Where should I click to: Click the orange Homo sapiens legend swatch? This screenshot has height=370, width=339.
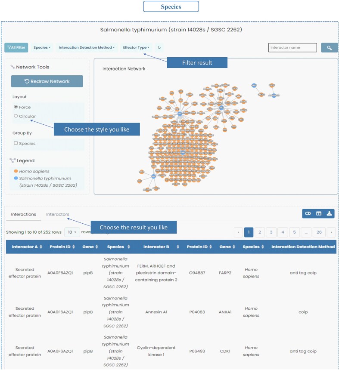pos(16,171)
